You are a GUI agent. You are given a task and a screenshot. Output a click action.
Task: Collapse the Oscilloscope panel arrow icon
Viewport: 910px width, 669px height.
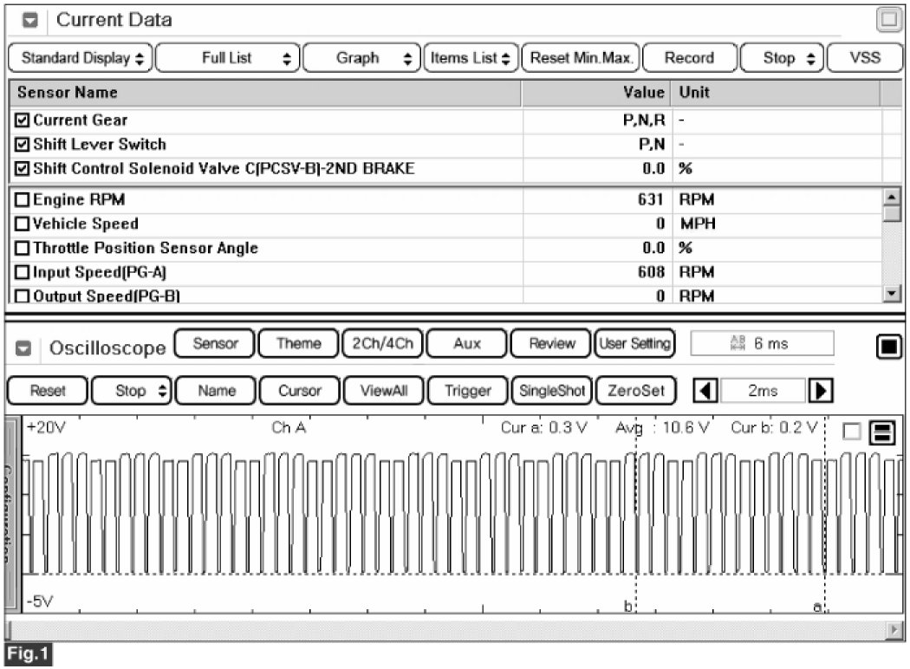tap(25, 348)
